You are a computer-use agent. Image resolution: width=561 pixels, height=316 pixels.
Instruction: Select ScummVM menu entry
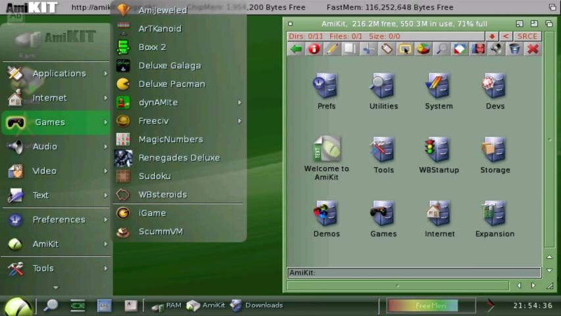160,232
